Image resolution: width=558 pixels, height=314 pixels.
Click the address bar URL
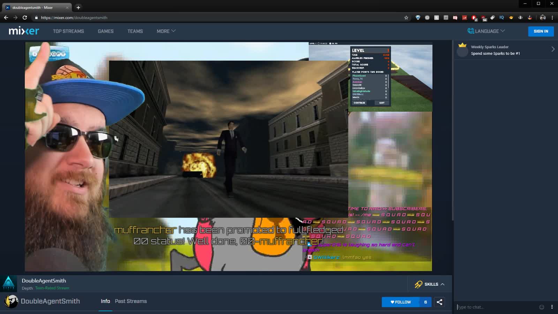74,17
